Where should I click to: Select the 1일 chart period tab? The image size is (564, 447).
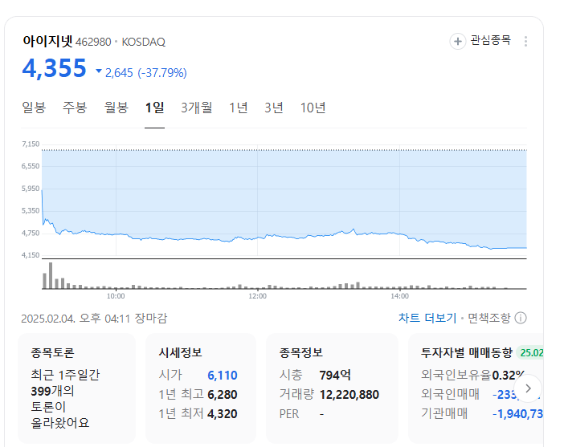coord(154,108)
